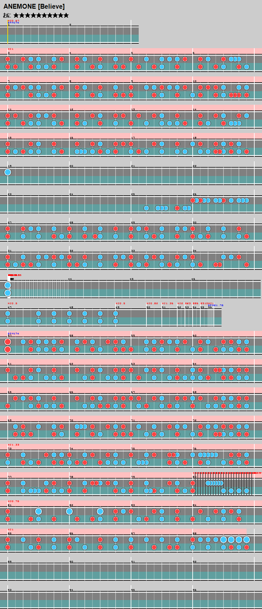Click measure number 62
This screenshot has height=609, width=262.
(x=71, y=364)
